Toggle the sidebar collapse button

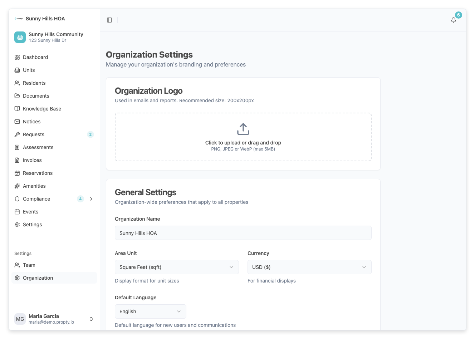(109, 20)
